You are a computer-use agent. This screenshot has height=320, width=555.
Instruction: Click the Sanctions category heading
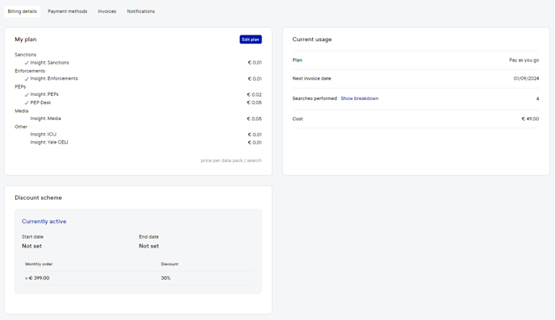click(x=26, y=55)
